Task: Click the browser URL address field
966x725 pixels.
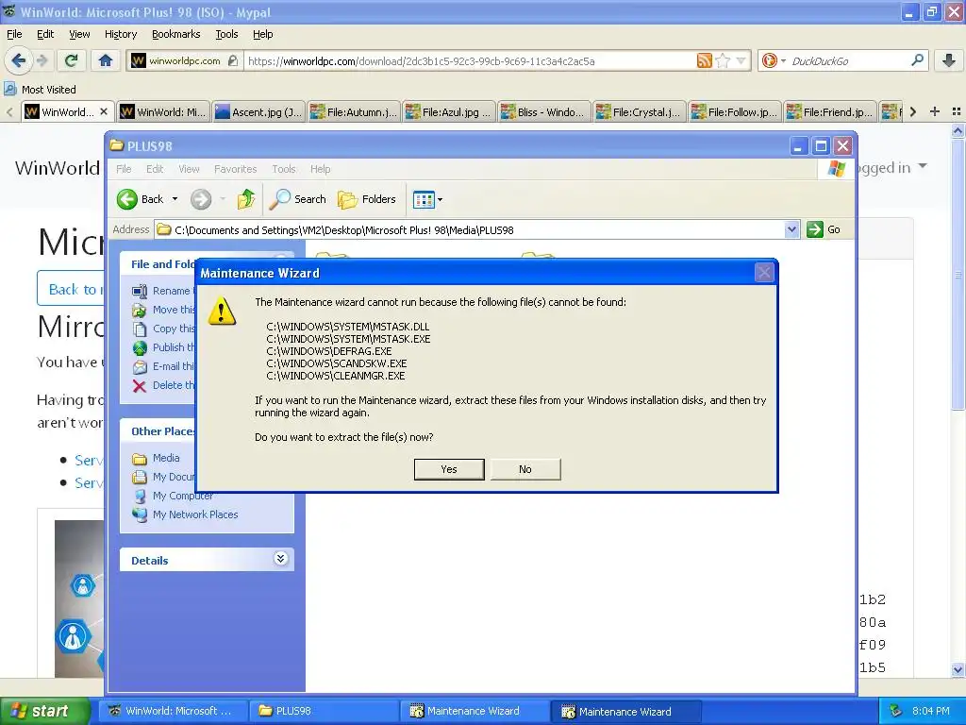Action: [470, 61]
